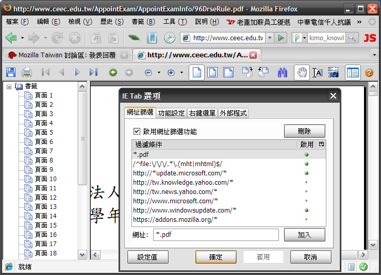Collapse the 書籤 bookmarks tree node
The height and width of the screenshot is (275, 381).
pos(9,87)
